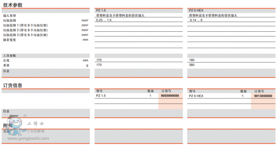The width and height of the screenshot is (276, 145).
Task: Click the 工具参数 subsection header
Action: click(9, 55)
